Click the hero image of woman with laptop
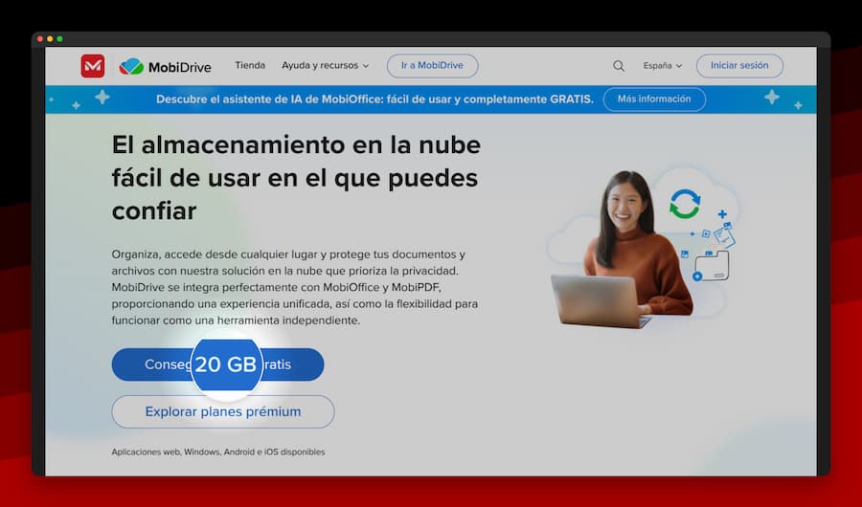This screenshot has width=862, height=507. [x=622, y=250]
